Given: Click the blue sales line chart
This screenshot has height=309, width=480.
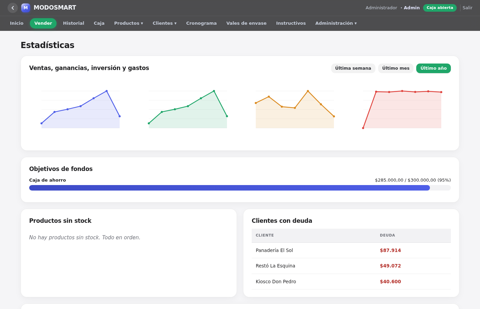Looking at the screenshot, I should tap(81, 110).
